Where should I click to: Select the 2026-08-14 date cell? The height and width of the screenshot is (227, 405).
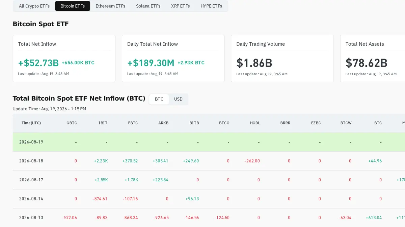(x=31, y=199)
